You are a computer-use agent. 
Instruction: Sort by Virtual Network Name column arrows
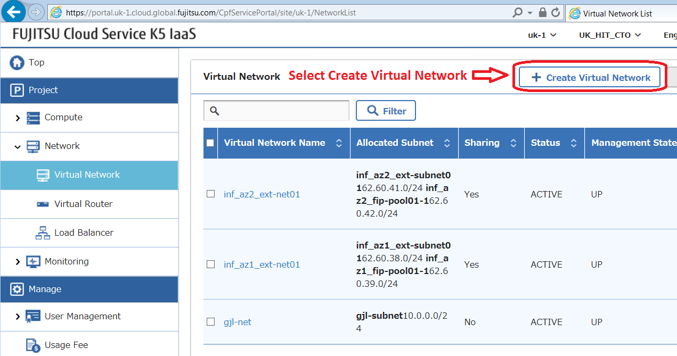[338, 143]
